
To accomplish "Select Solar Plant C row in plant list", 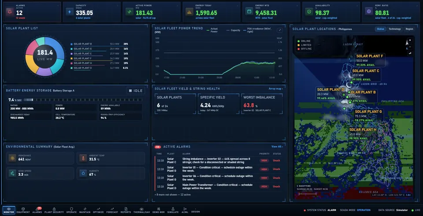I will 99,54.
